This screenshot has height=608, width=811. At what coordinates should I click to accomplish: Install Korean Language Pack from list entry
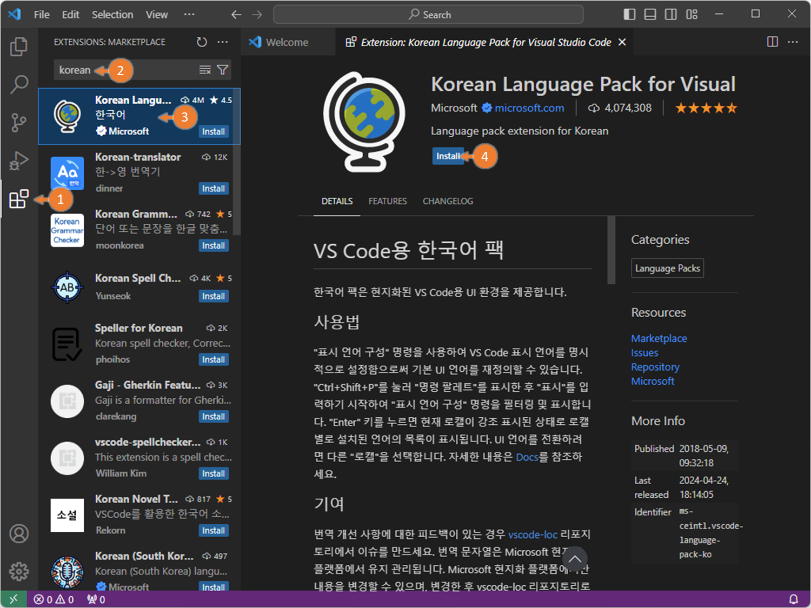pyautogui.click(x=214, y=131)
